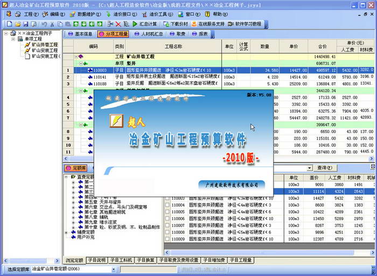
Task: Click the new file icon in toolbar
Action: [x=9, y=24]
